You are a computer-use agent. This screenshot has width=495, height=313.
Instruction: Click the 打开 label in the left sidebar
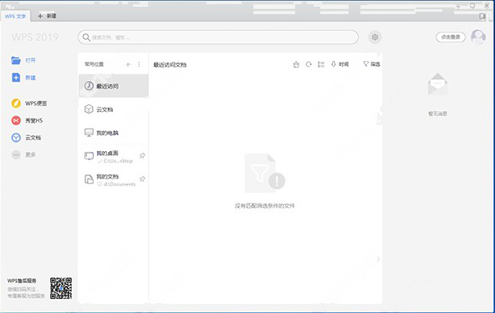(31, 60)
